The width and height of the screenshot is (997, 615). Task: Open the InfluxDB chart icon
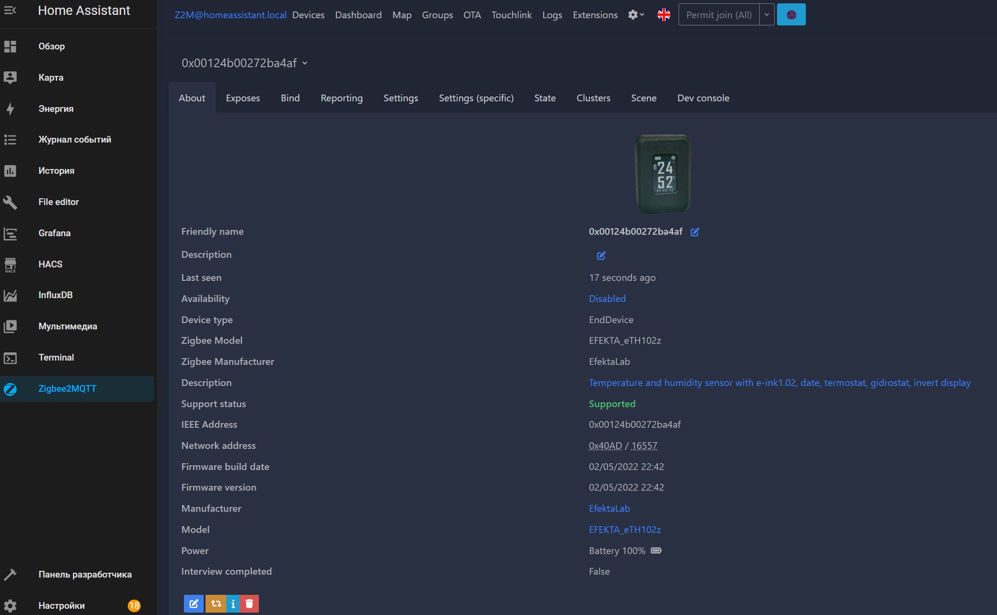point(10,295)
